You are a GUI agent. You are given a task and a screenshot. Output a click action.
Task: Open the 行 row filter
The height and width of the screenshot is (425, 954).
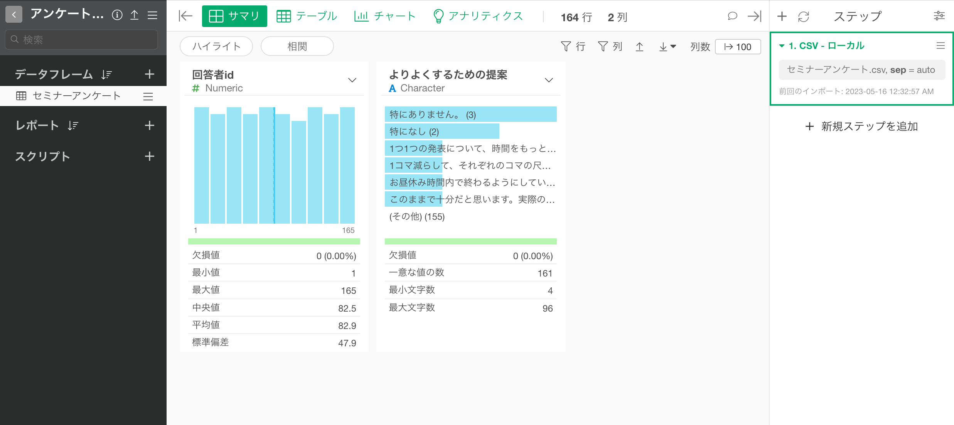[573, 47]
